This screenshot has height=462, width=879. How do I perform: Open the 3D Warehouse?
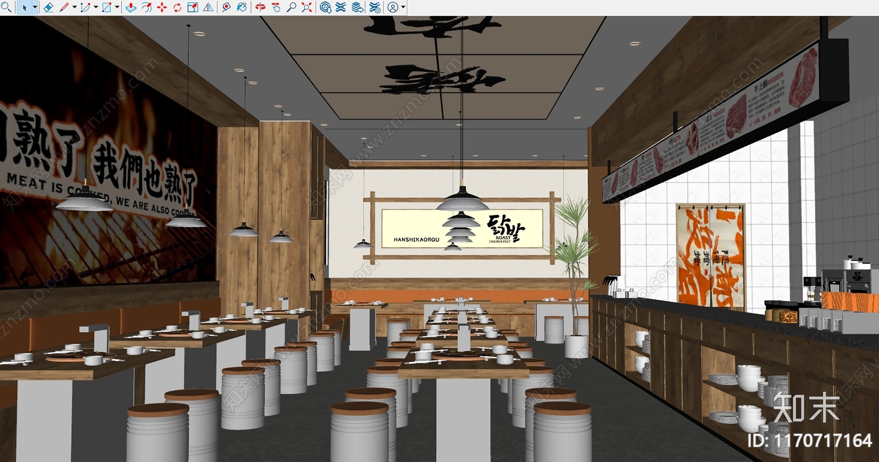[x=325, y=7]
